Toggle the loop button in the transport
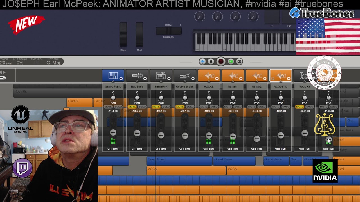Image resolution: width=360 pixels, height=202 pixels. [x=239, y=61]
